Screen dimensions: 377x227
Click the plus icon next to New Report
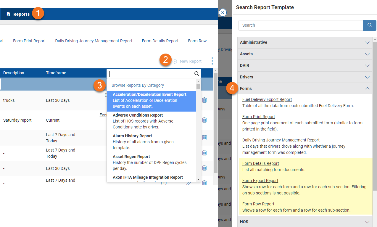point(174,61)
